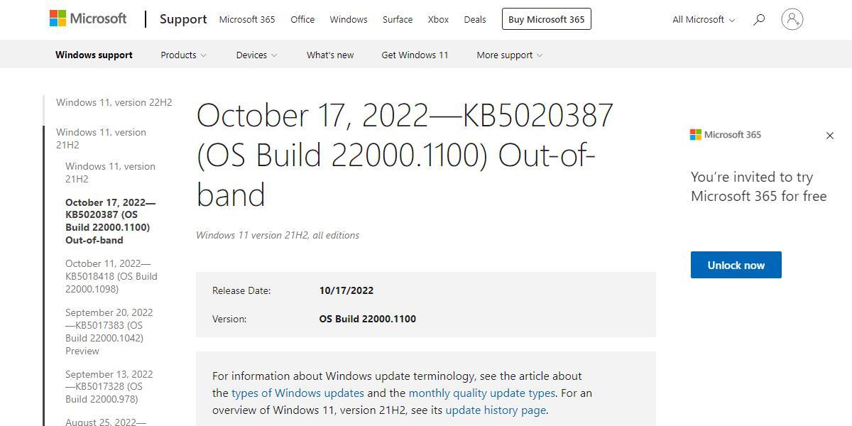
Task: Click the Xbox link in top navigation
Action: (438, 19)
